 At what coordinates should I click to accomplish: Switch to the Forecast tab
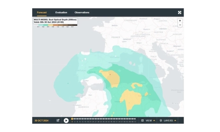(42, 12)
